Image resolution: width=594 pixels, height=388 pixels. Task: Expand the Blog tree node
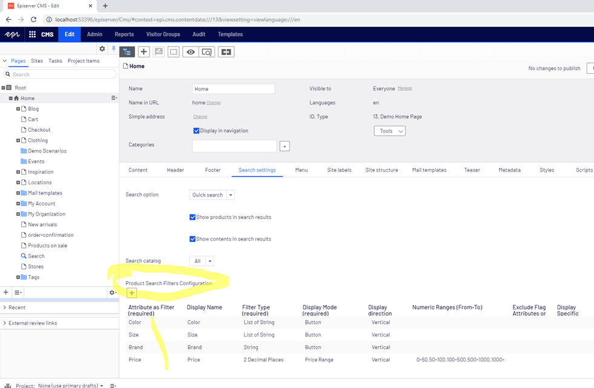[18, 109]
